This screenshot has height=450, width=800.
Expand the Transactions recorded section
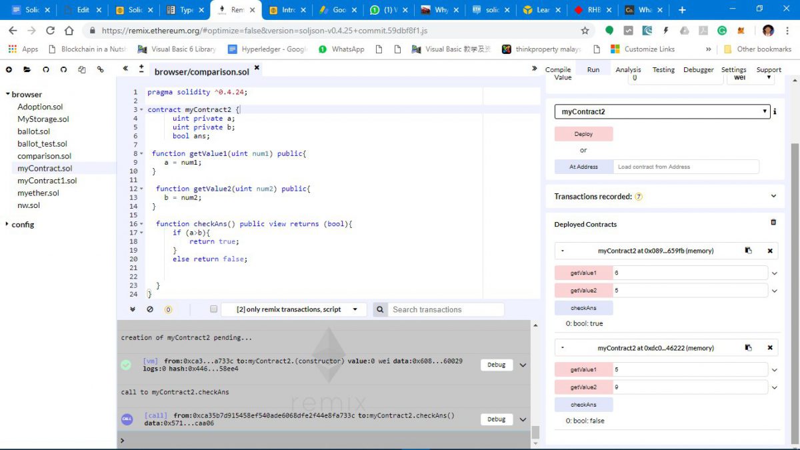point(773,197)
